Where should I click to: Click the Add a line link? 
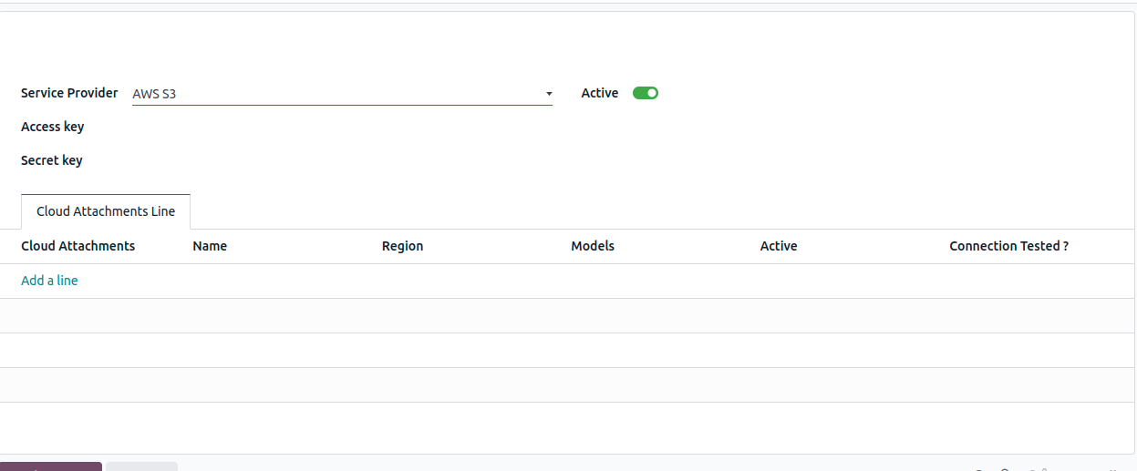[49, 281]
